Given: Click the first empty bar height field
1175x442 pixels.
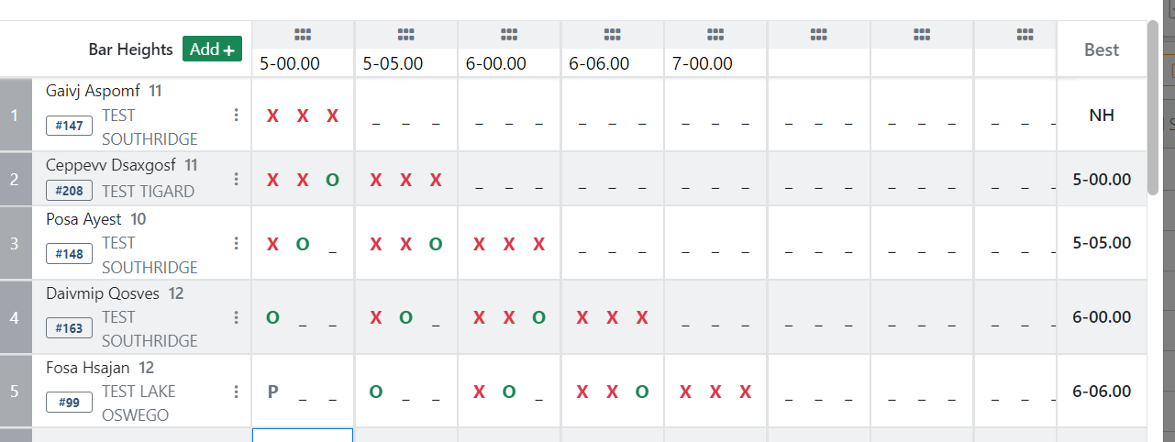Looking at the screenshot, I should [818, 64].
